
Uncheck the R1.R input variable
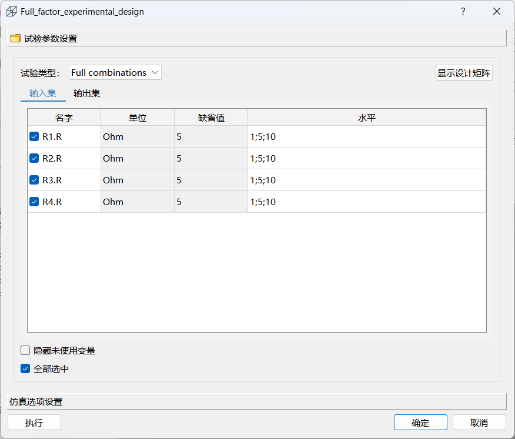point(34,136)
